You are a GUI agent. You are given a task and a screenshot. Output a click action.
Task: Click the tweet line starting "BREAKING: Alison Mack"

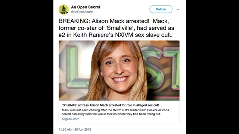tap(114, 21)
